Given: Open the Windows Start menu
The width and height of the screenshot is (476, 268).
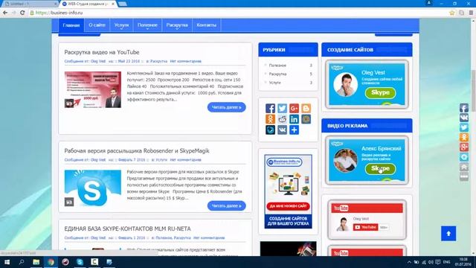Looking at the screenshot, I should 7,262.
